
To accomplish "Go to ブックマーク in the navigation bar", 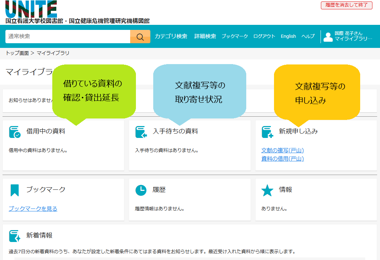I will 235,36.
